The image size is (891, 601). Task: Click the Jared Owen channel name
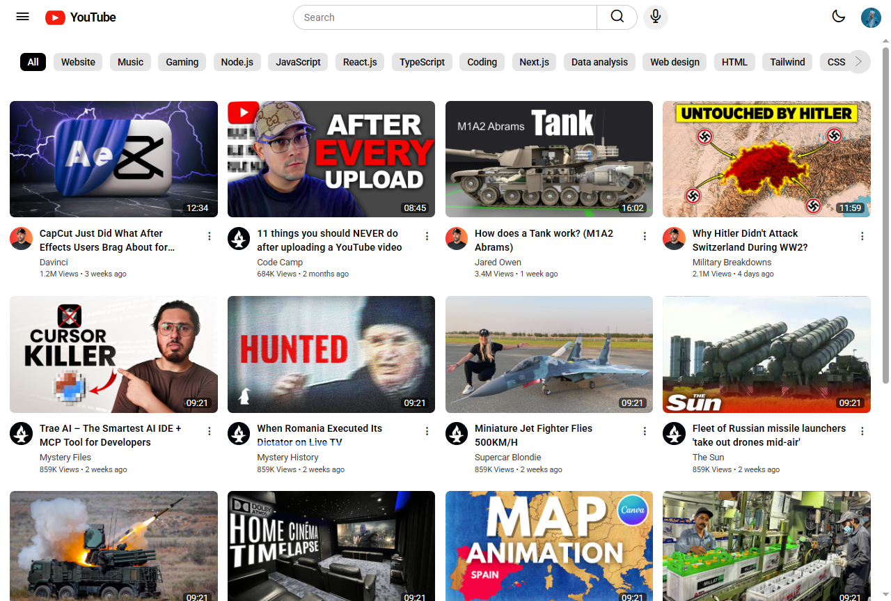[498, 263]
